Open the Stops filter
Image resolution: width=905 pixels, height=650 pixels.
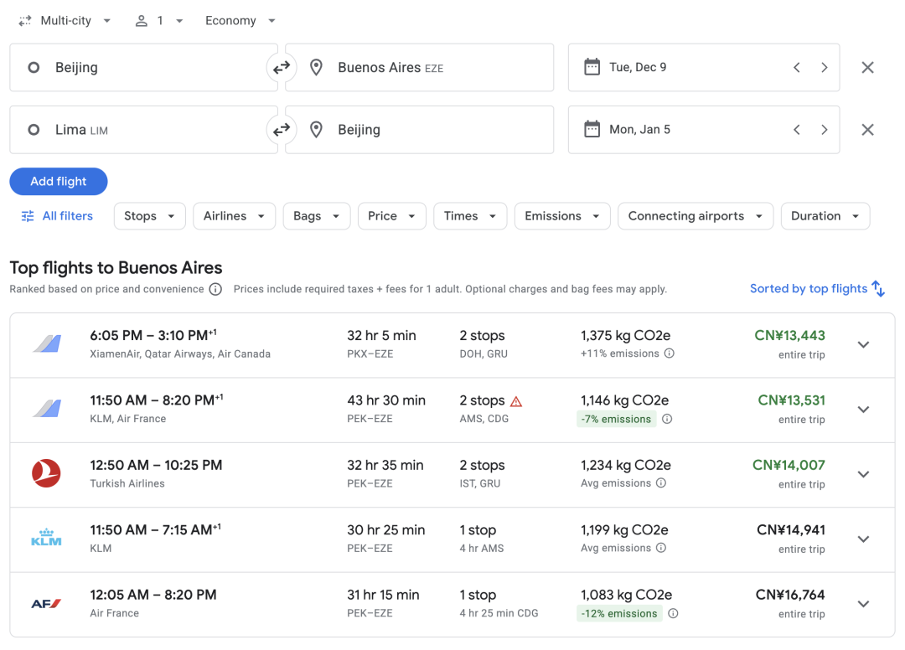point(149,216)
